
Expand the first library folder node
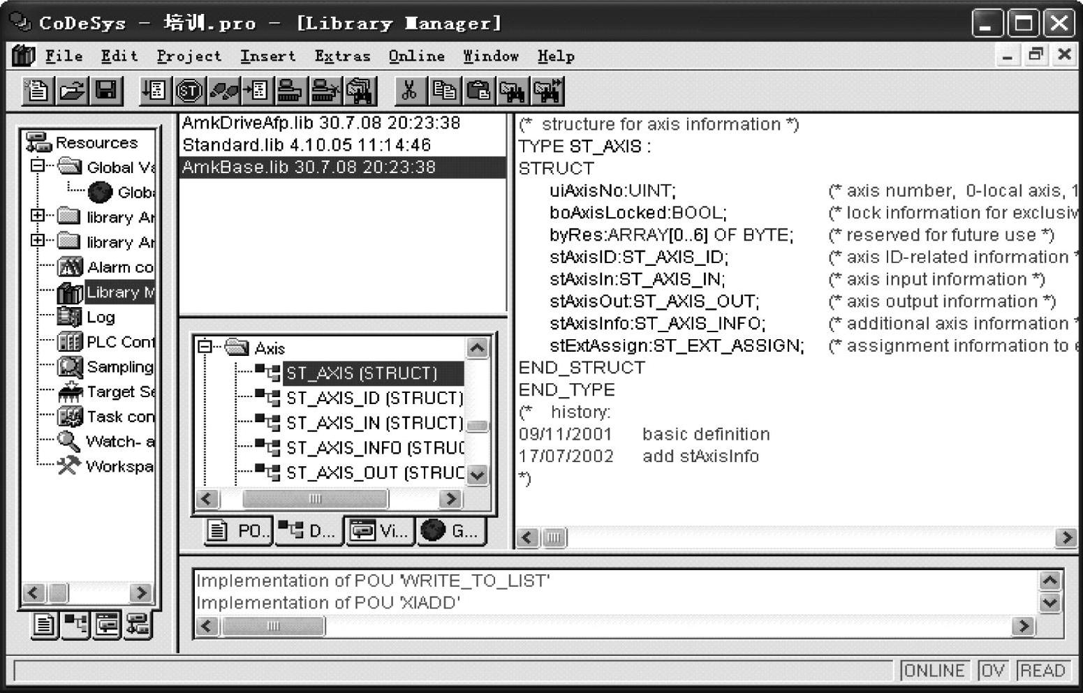tap(38, 216)
